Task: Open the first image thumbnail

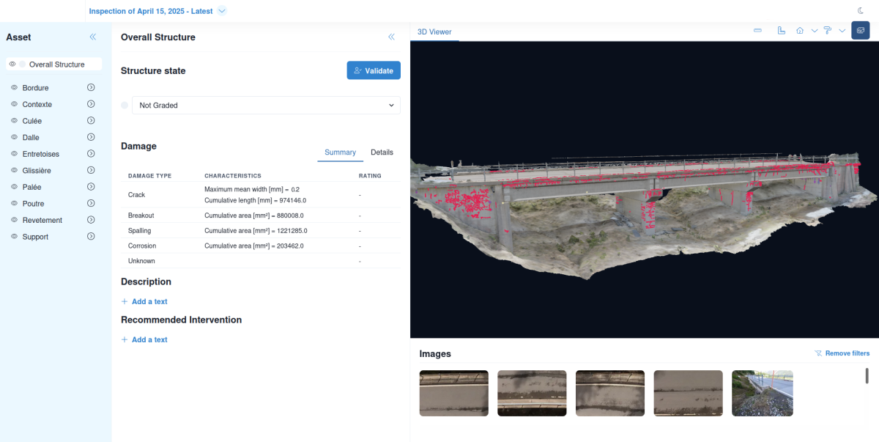Action: coord(453,393)
